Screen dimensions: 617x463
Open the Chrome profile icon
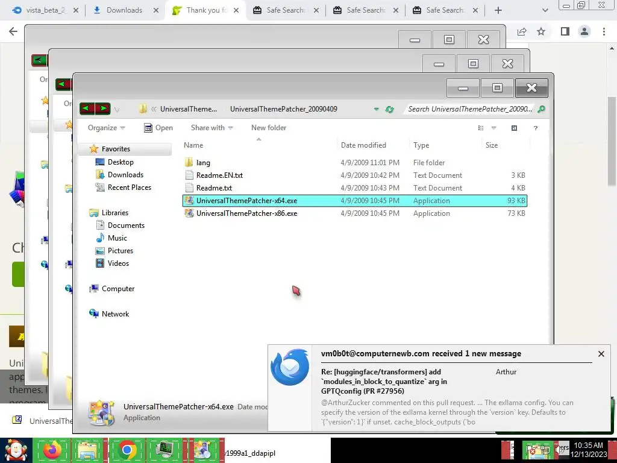pyautogui.click(x=584, y=31)
